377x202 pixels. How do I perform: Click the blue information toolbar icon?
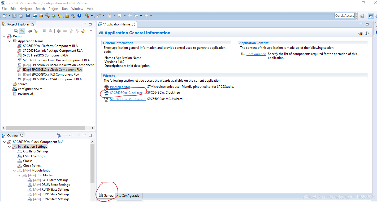click(79, 16)
